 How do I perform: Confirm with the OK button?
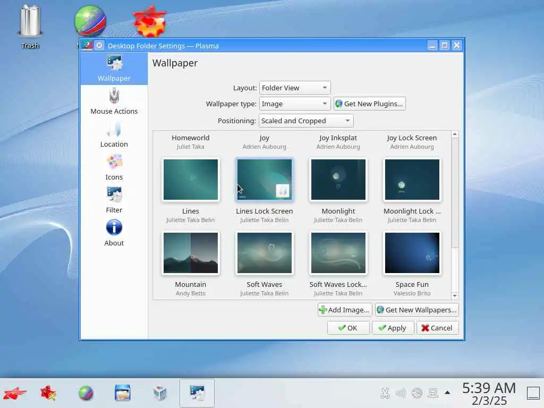click(348, 328)
